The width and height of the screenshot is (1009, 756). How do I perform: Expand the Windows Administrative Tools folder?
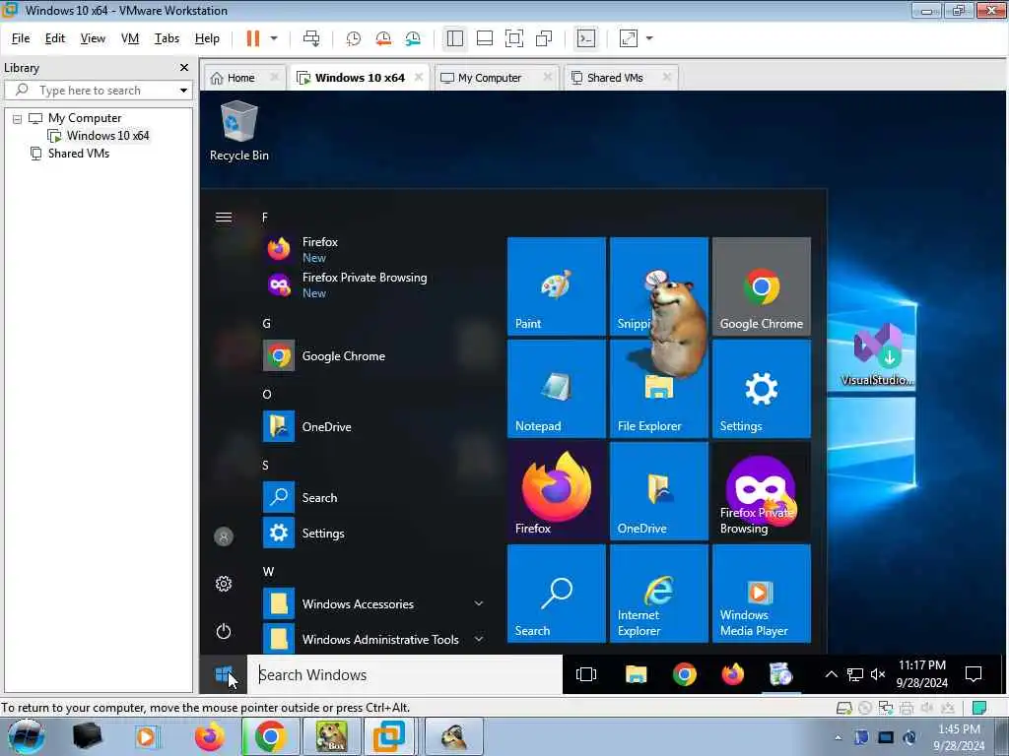pyautogui.click(x=373, y=639)
